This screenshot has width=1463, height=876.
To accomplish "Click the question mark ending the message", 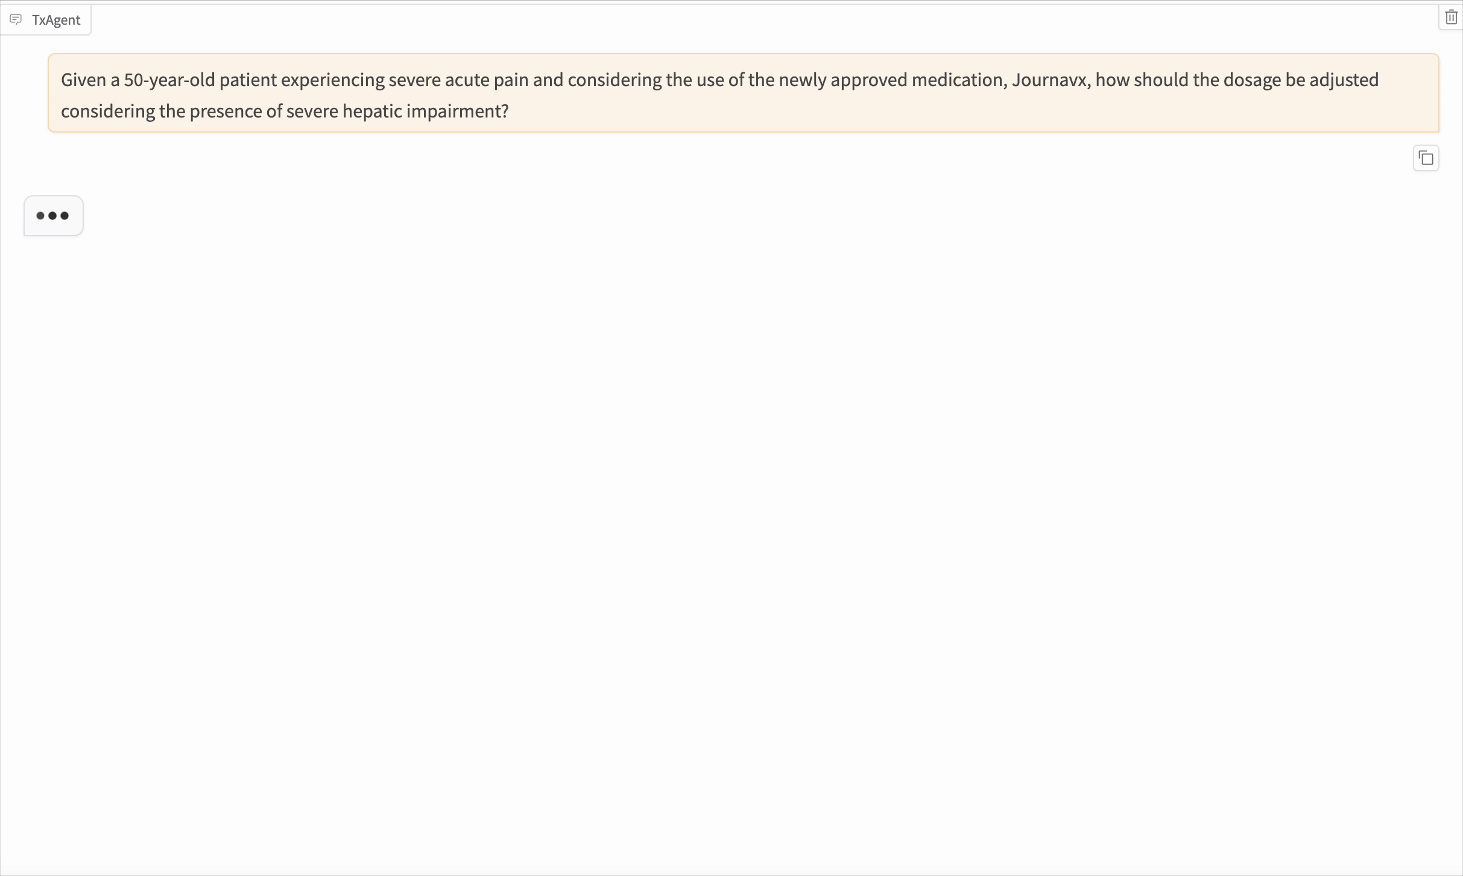I will pos(505,111).
